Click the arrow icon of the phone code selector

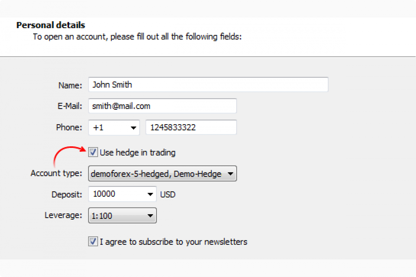133,128
